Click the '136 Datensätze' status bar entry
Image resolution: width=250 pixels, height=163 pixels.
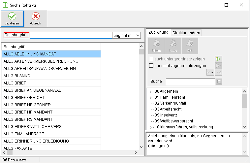[x=14, y=160]
